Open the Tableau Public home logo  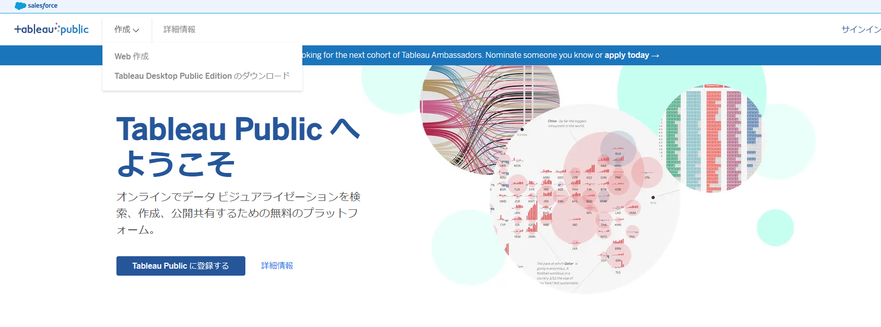coord(51,29)
